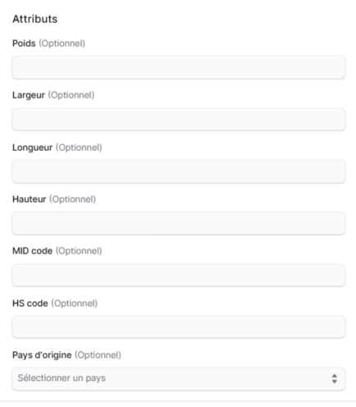Focus the Largeur text box
Viewport: 356px width, 407px height.
click(179, 119)
